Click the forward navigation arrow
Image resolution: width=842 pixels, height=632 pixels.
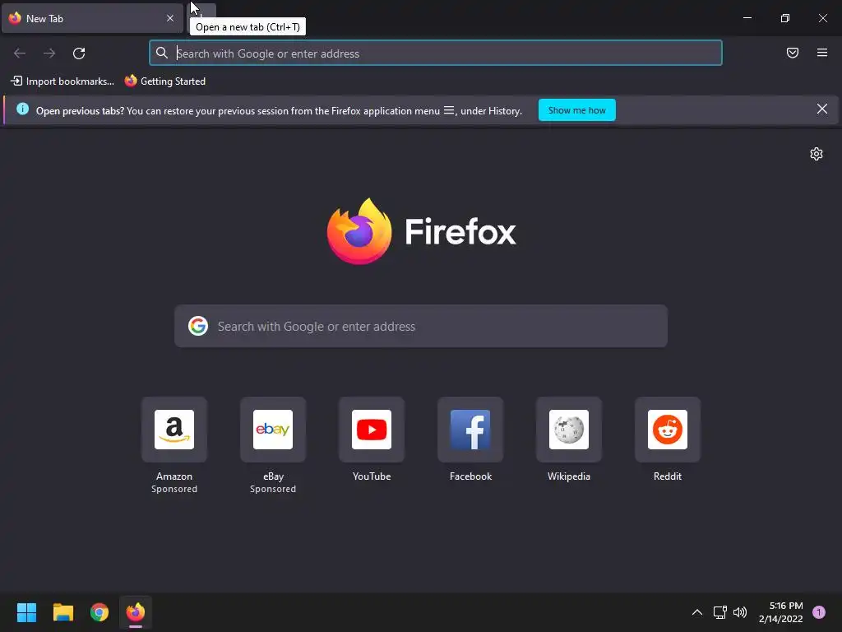[x=49, y=53]
